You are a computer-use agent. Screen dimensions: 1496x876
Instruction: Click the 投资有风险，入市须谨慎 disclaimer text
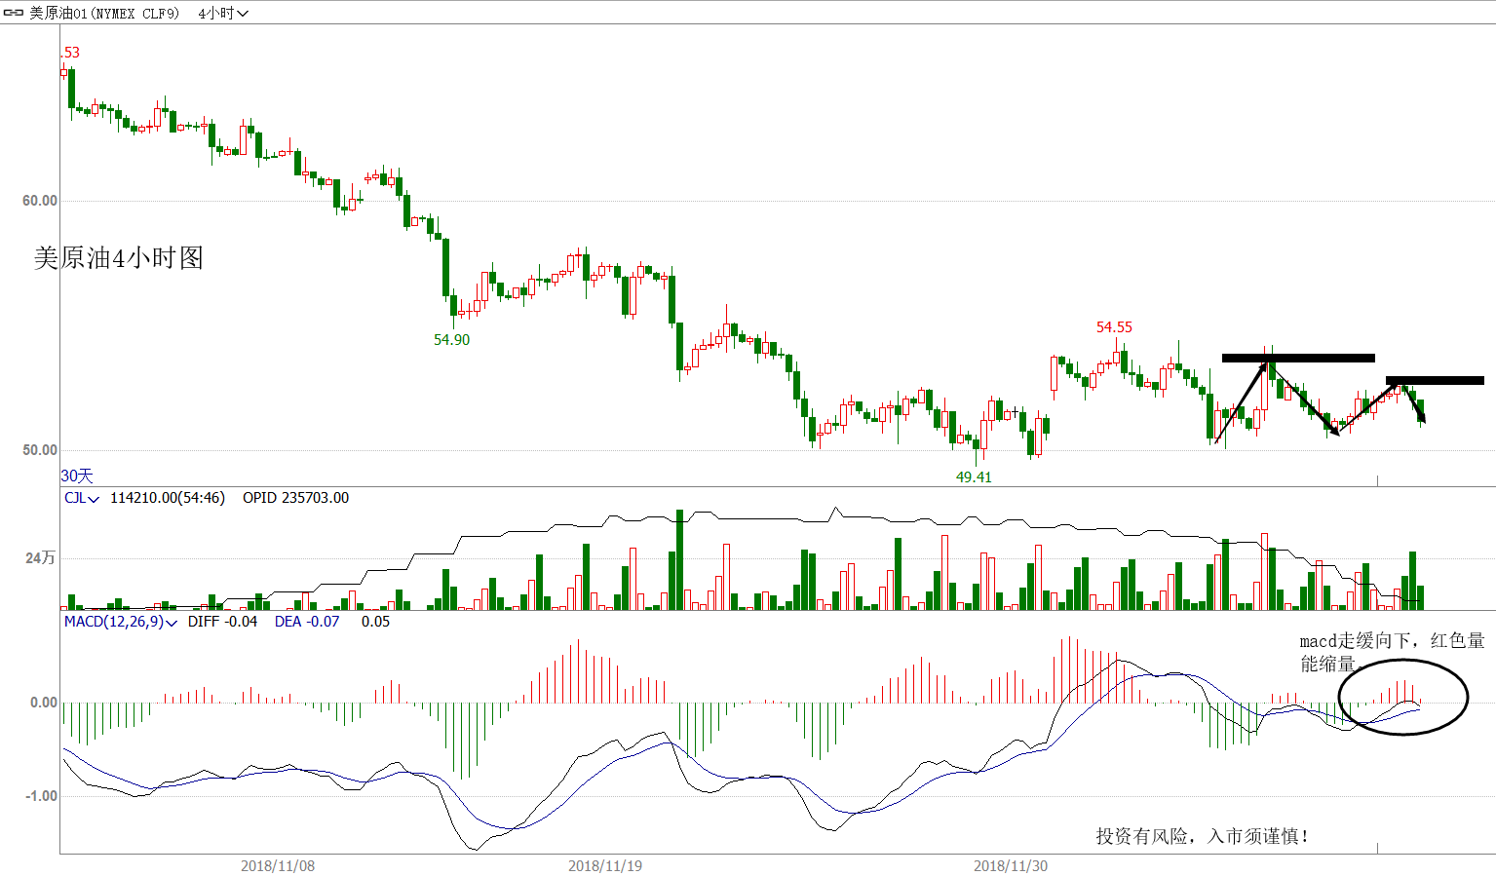[x=1203, y=836]
